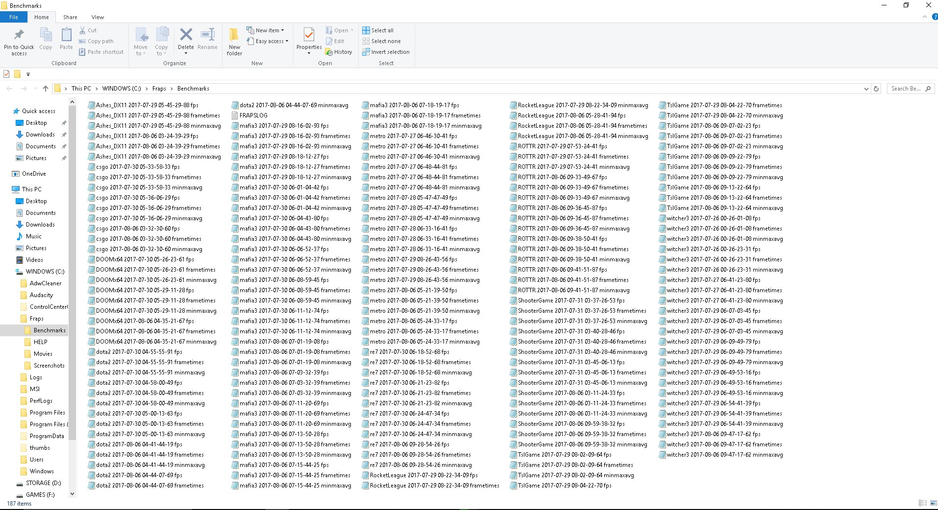Click Invert selection in ribbon

coord(386,52)
